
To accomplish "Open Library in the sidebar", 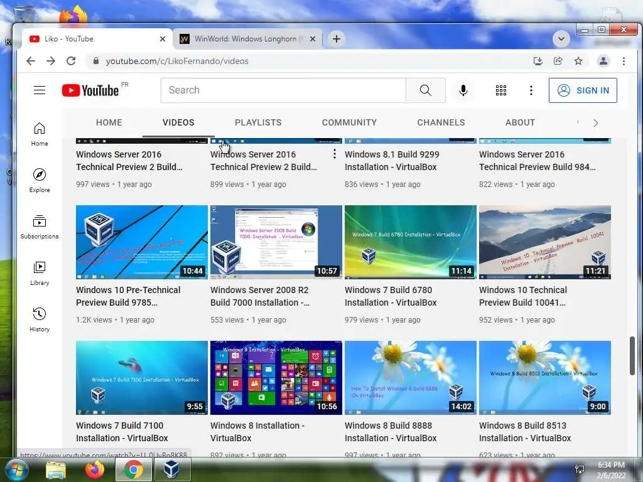I will (40, 274).
